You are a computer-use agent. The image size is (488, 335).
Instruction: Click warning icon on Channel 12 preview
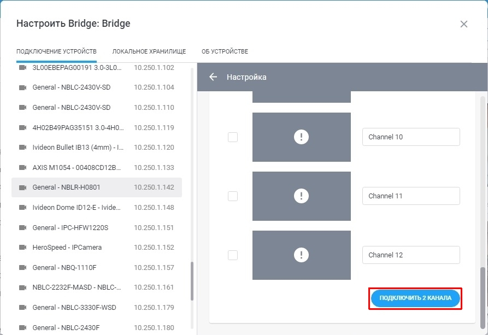(x=301, y=255)
